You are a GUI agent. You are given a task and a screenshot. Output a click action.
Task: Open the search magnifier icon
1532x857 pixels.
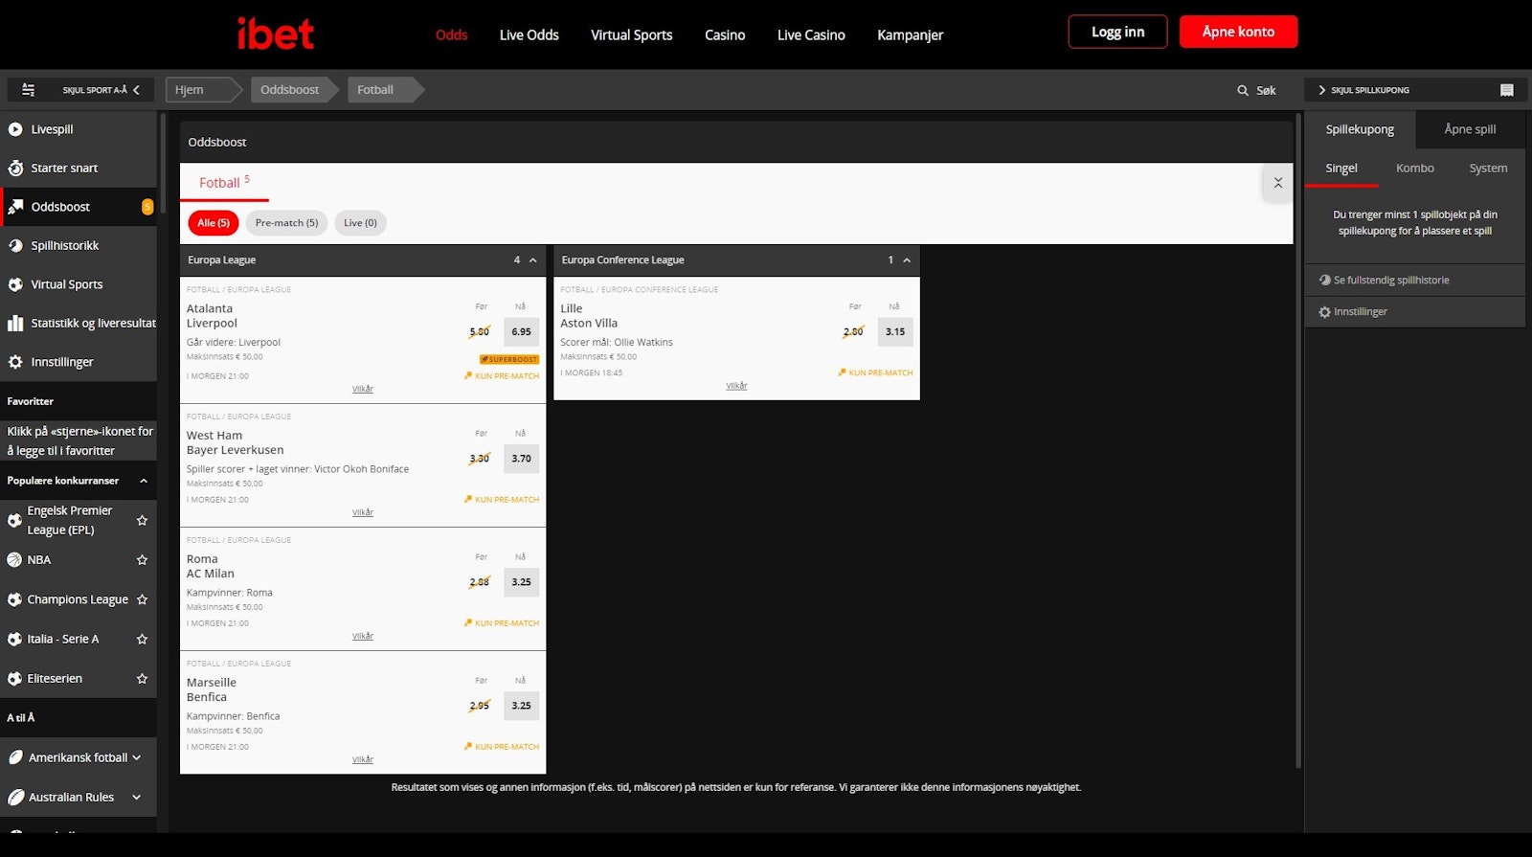click(x=1243, y=91)
